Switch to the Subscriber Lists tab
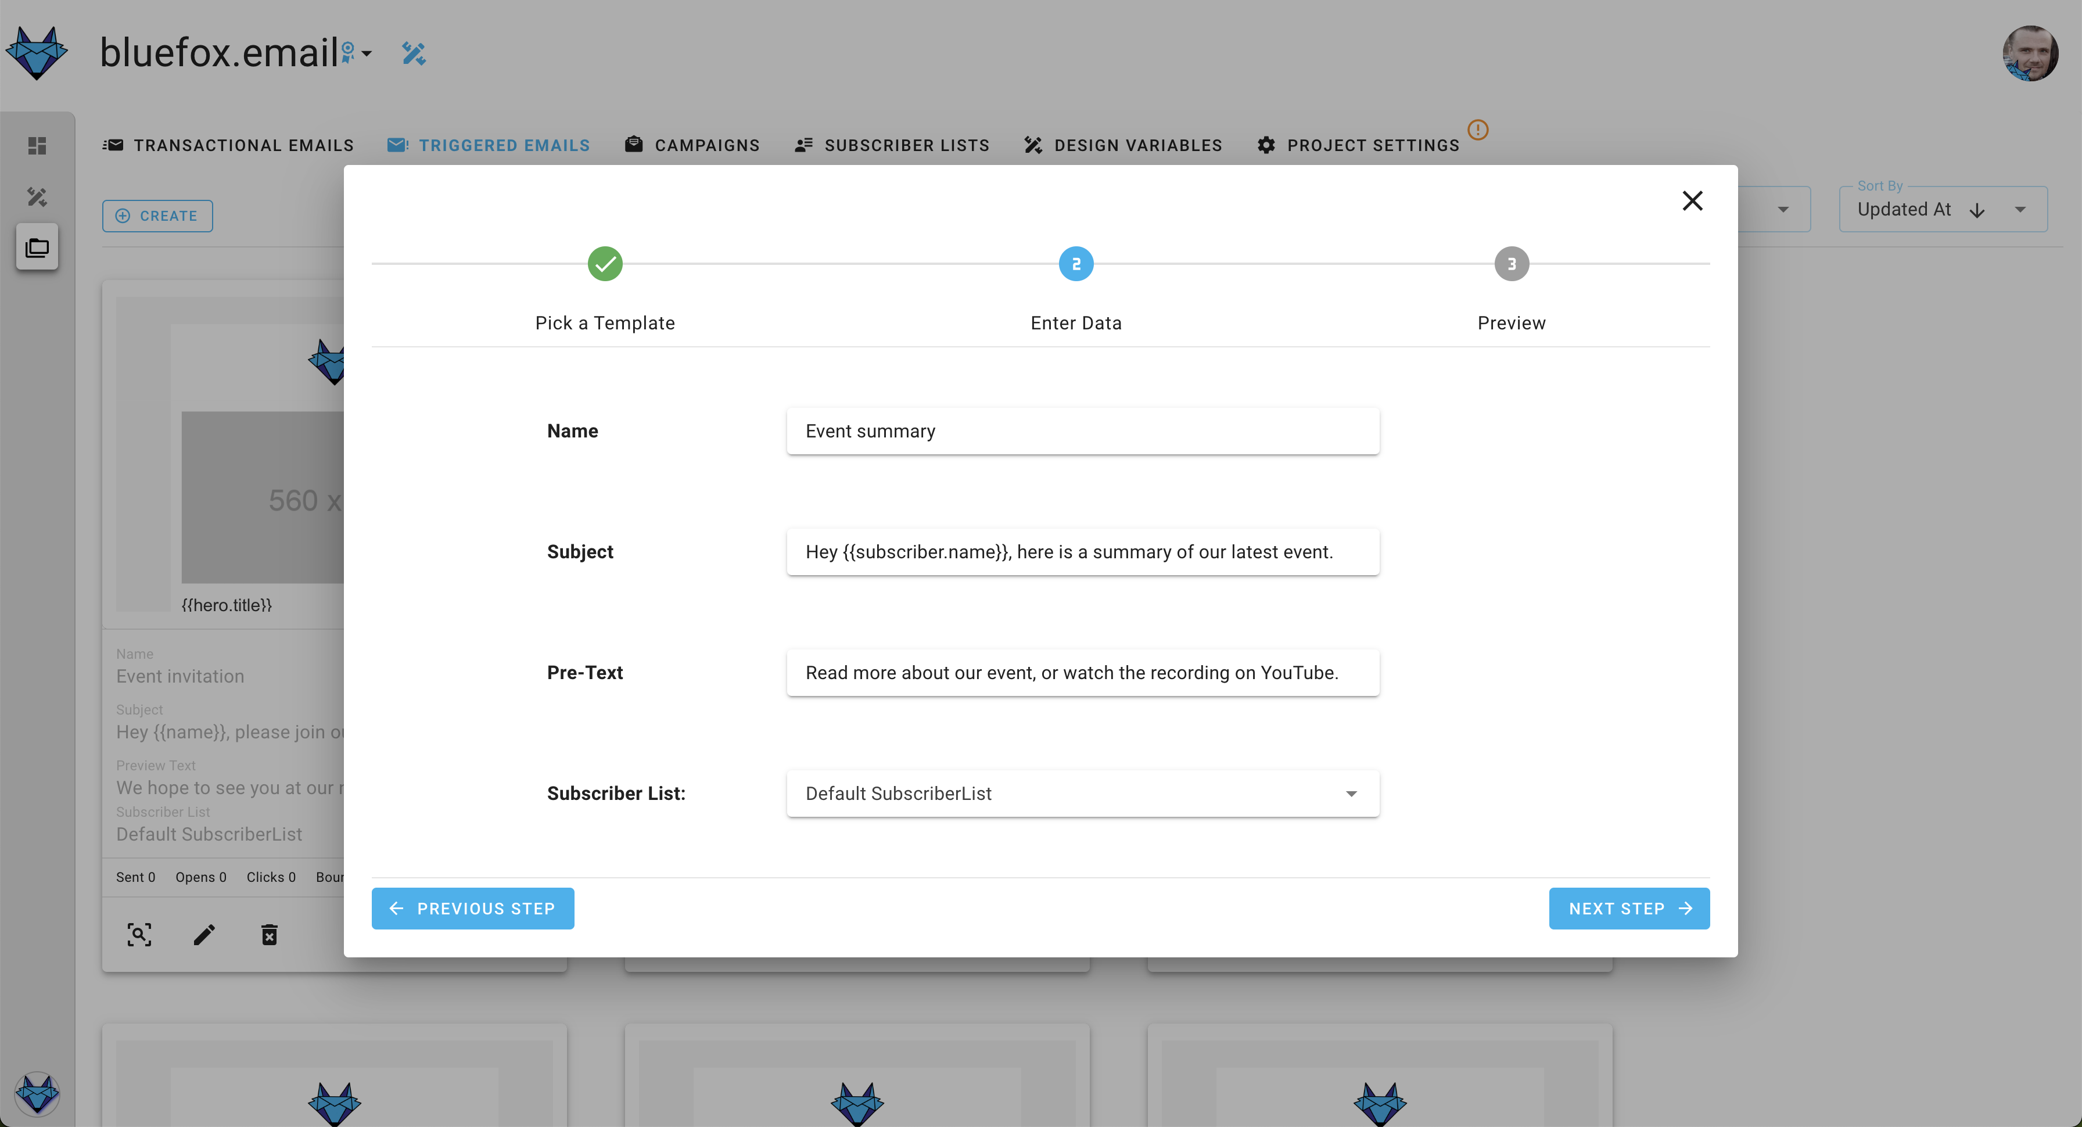Viewport: 2082px width, 1127px height. click(892, 146)
